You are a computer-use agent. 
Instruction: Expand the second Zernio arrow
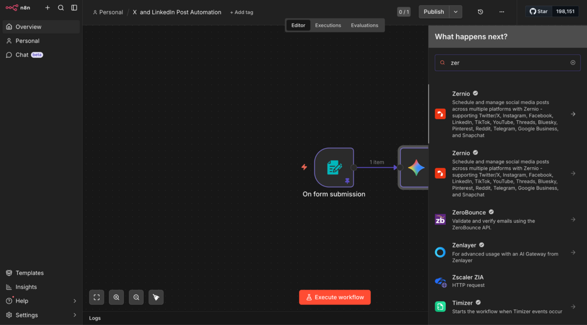click(x=573, y=173)
